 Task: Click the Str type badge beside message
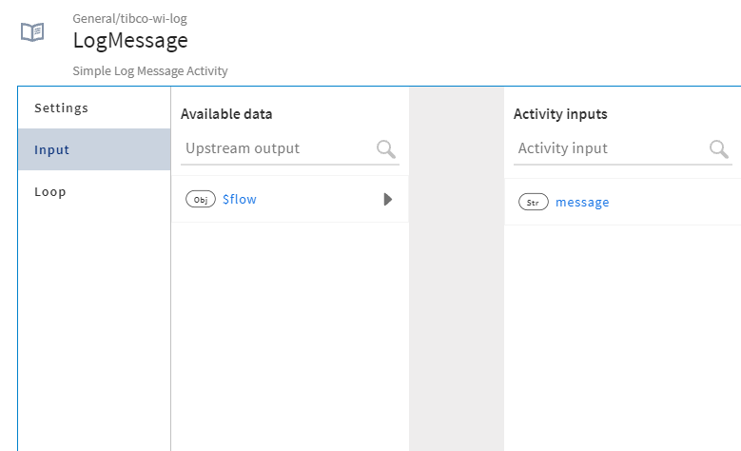pos(534,203)
